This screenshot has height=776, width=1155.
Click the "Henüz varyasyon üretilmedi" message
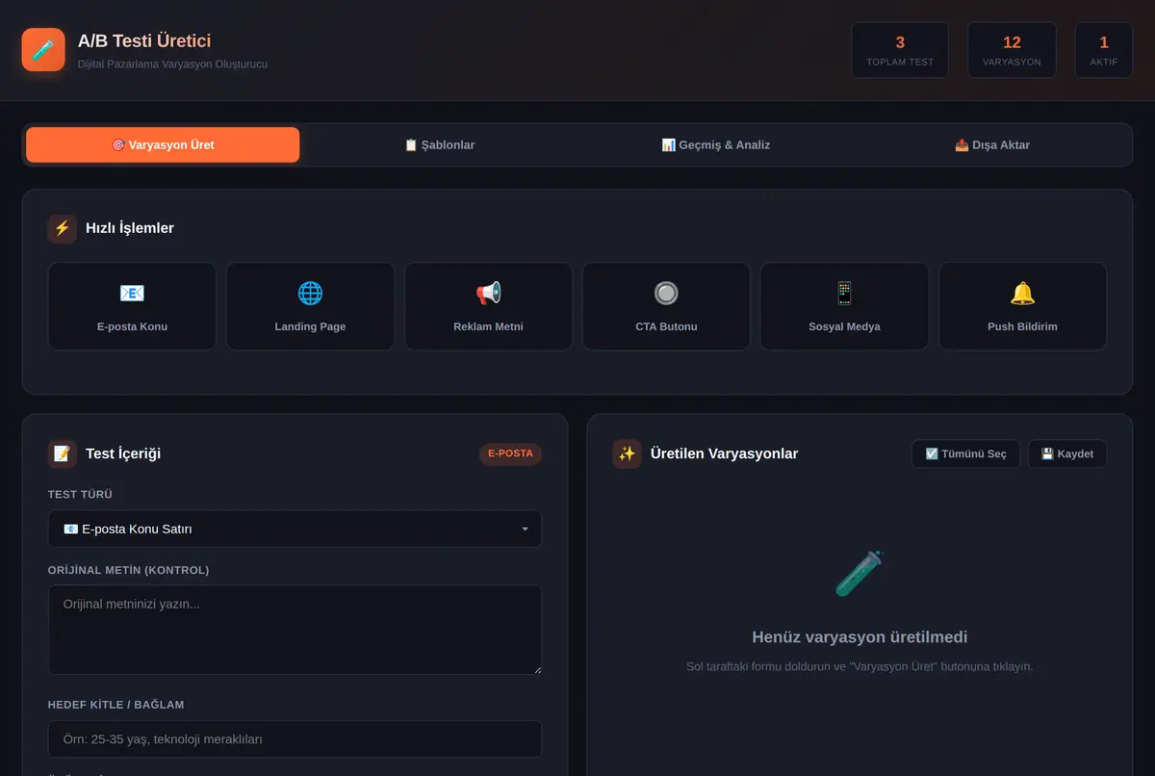pos(860,637)
